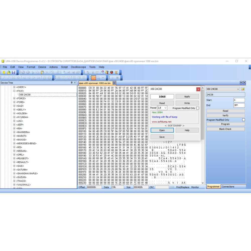Click the Underline U toolbar icon
Viewport: 251px width, 251px height.
tap(69, 78)
